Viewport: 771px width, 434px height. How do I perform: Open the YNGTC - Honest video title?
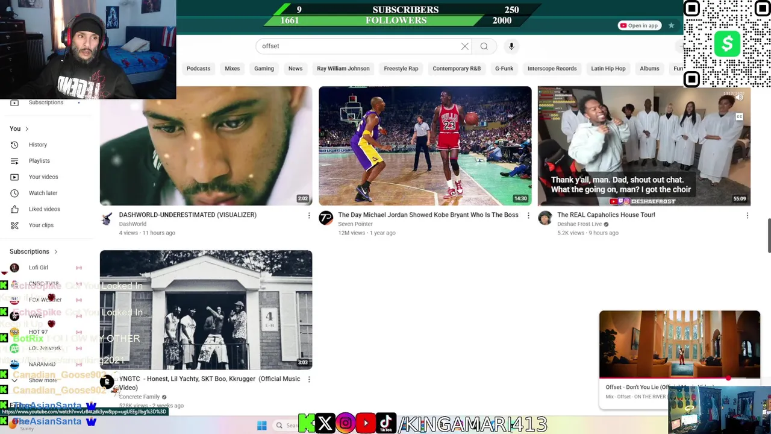[x=209, y=383]
